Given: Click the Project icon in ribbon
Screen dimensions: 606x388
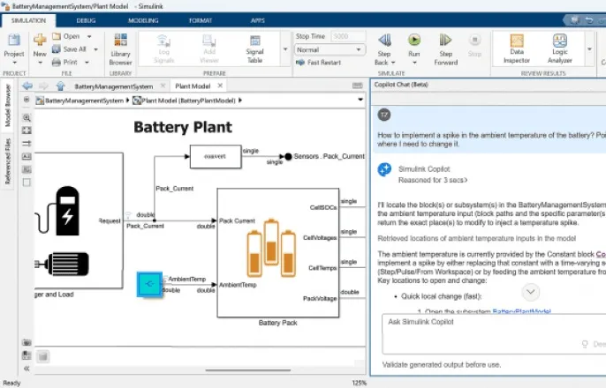Looking at the screenshot, I should (14, 41).
